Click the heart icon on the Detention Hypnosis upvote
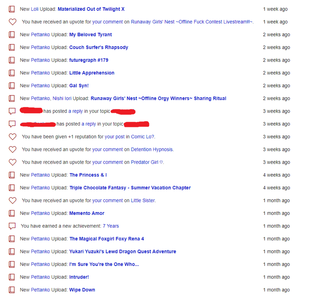 (x=13, y=149)
